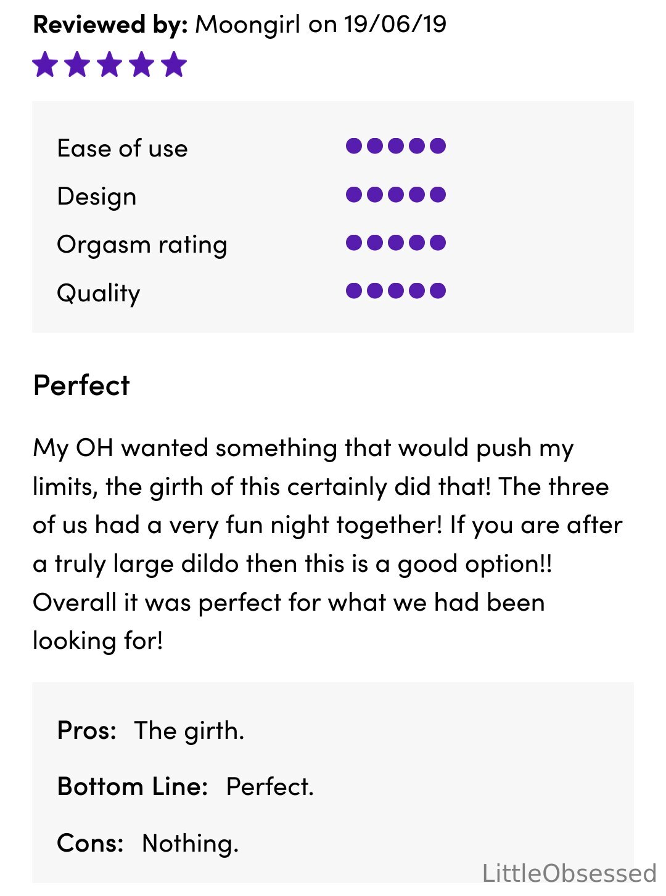Click the review date 19/06/19
This screenshot has height=896, width=666.
[395, 25]
